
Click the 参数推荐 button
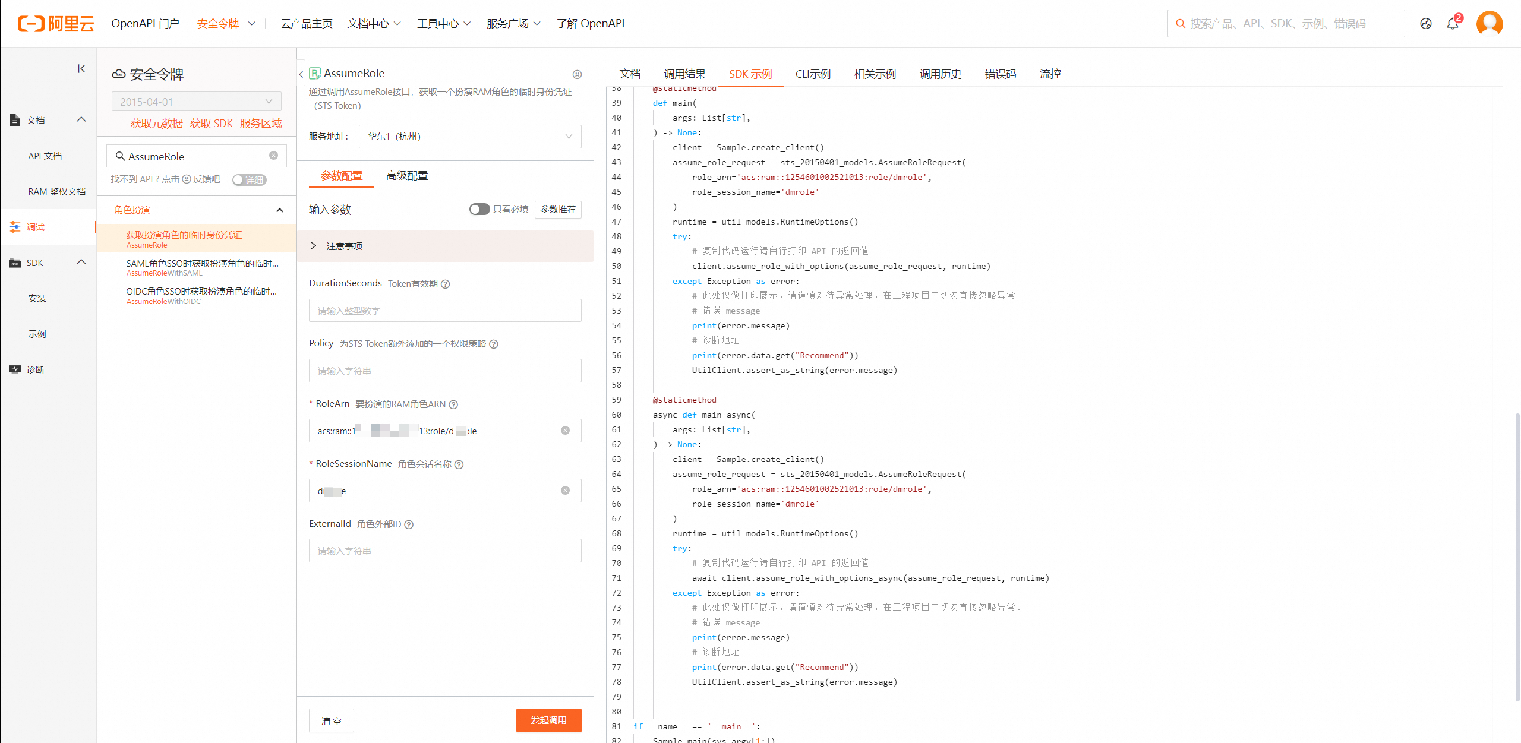558,209
